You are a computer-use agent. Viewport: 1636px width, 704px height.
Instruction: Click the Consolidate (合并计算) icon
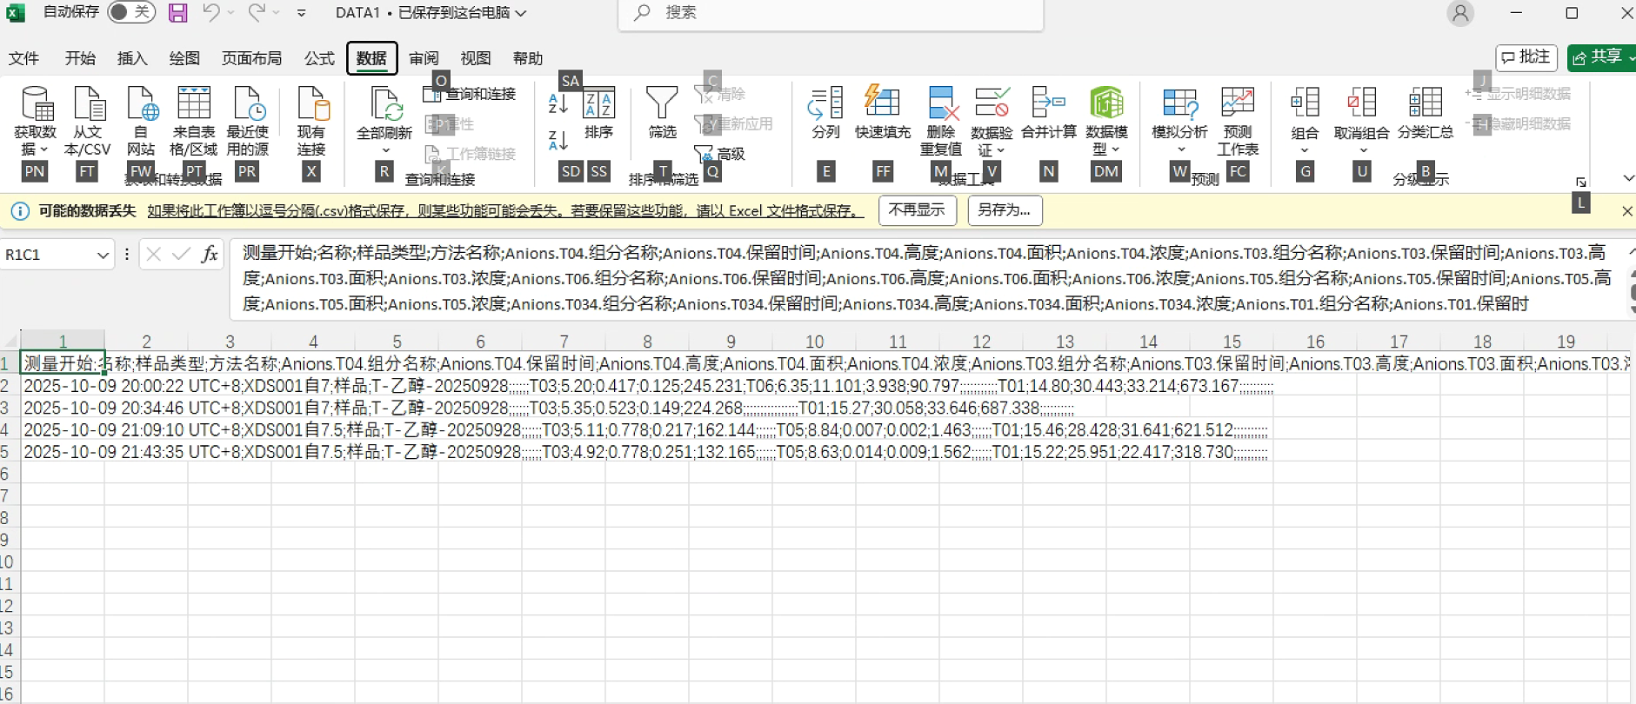pos(1048,104)
